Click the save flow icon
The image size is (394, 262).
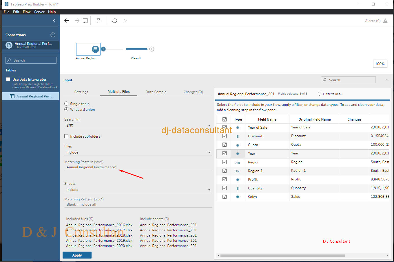[x=85, y=21]
